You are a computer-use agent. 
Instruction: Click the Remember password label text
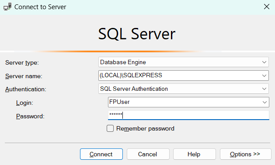tap(145, 129)
